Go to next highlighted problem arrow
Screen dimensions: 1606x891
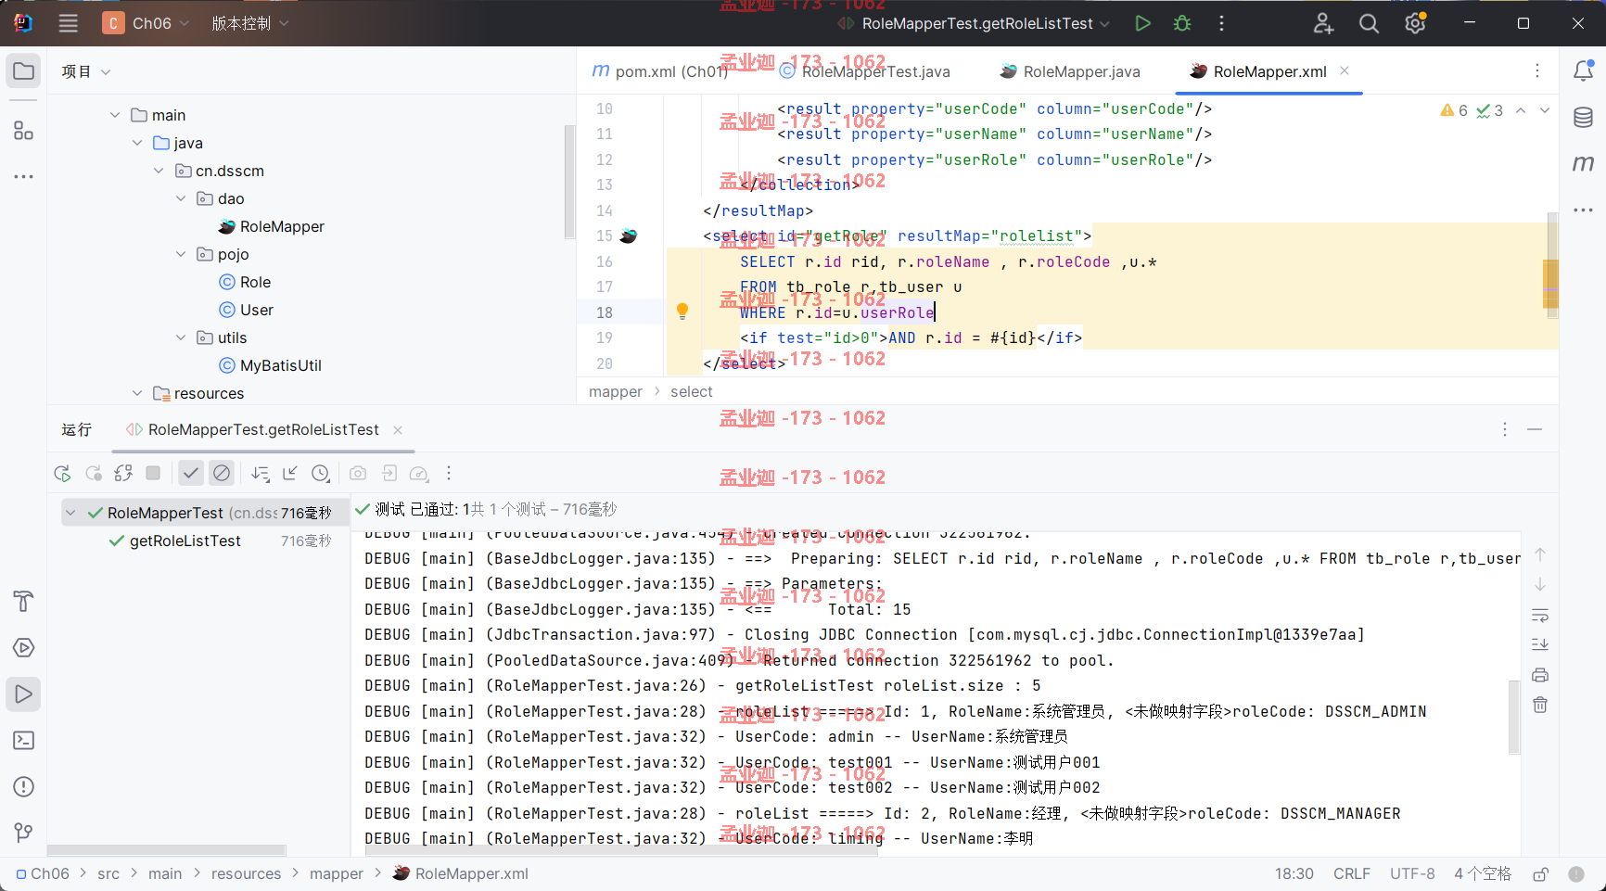1545,110
